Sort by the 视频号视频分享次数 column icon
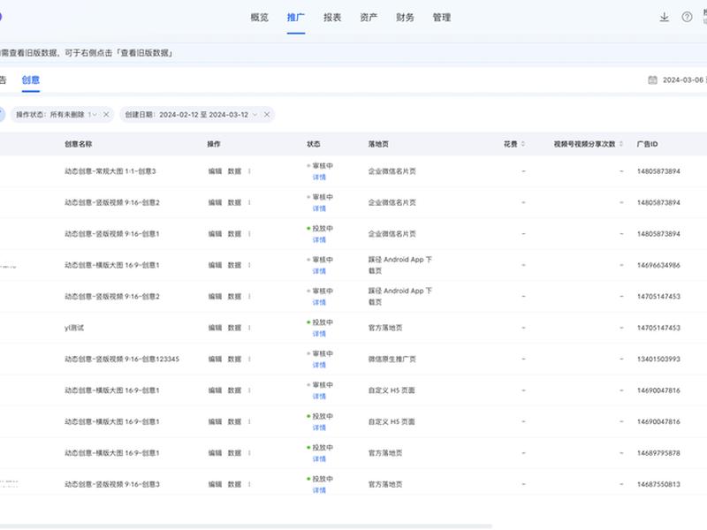The height and width of the screenshot is (530, 707). 621,144
